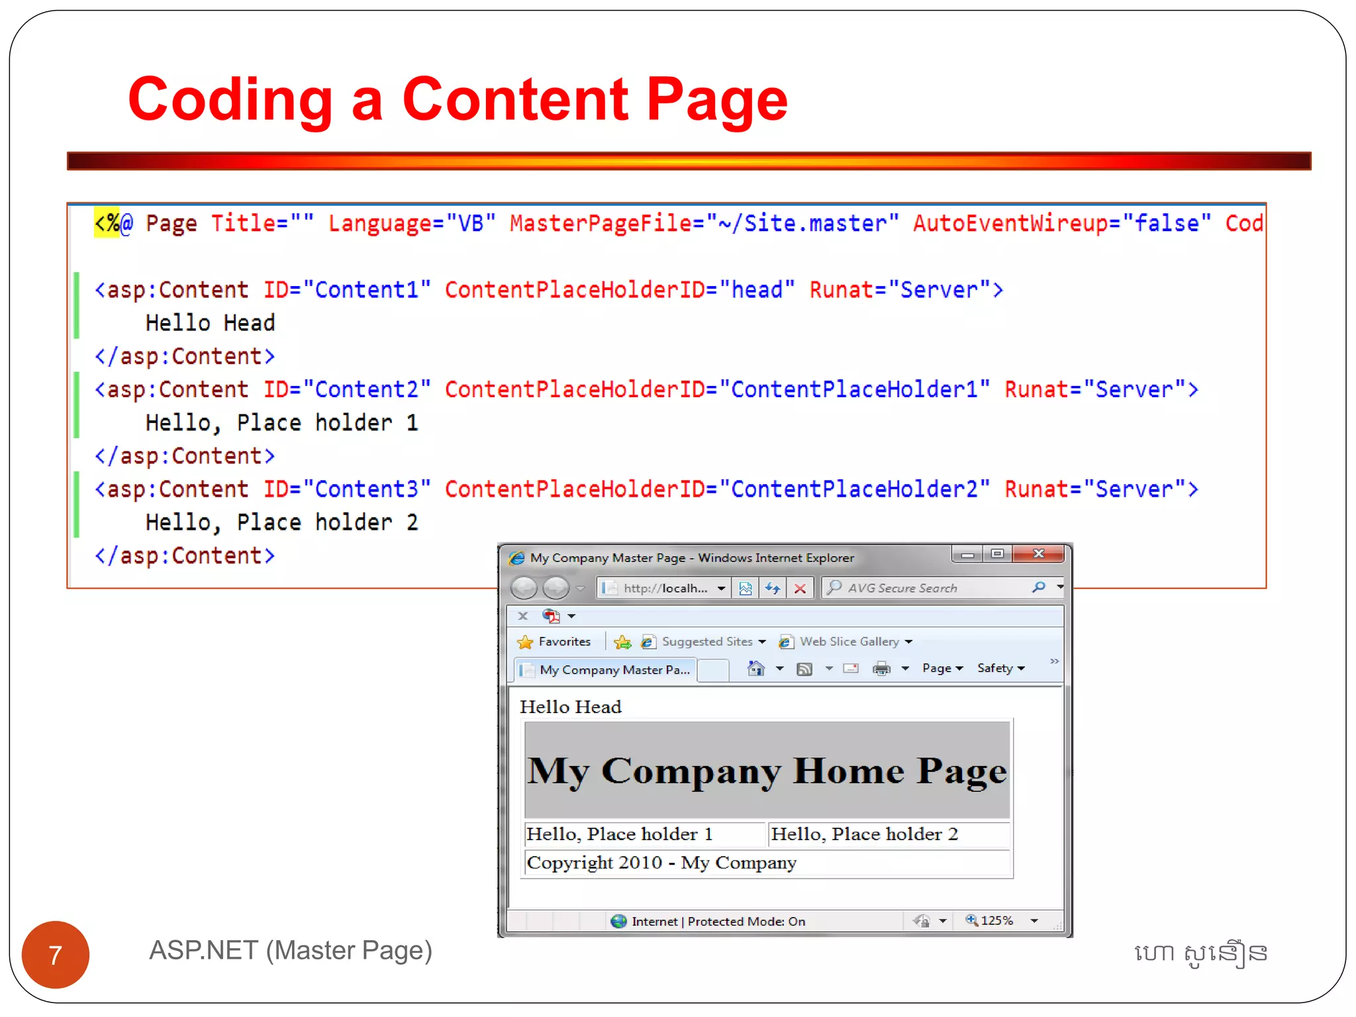Click the ASP.NET (Master Page) footer text
This screenshot has width=1356, height=1017.
click(291, 951)
